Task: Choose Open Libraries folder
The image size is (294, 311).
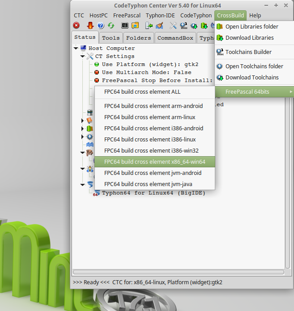Action: pos(255,27)
